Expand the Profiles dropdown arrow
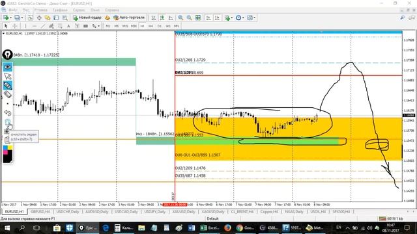The height and width of the screenshot is (234, 417). [x=22, y=18]
